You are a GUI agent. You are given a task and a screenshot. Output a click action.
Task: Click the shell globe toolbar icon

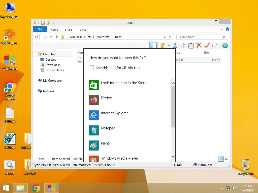pyautogui.click(x=225, y=45)
